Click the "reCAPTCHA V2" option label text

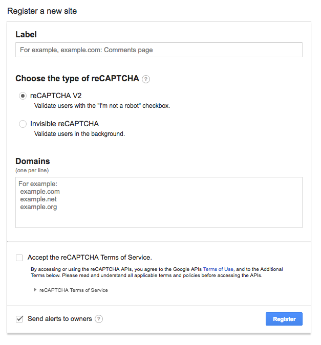(56, 96)
